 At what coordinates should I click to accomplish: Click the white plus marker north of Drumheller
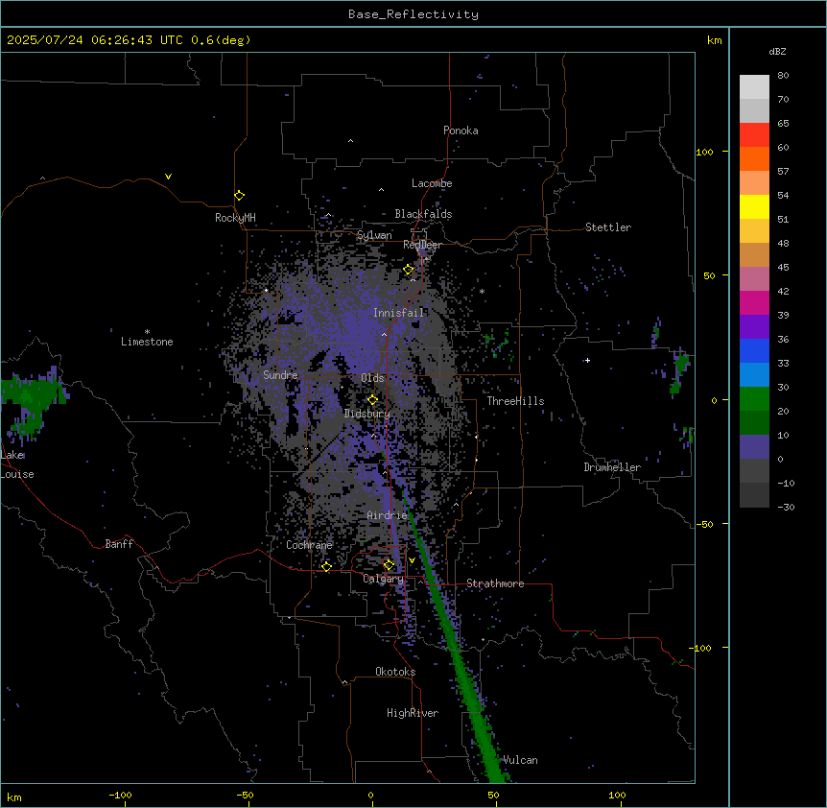[587, 360]
